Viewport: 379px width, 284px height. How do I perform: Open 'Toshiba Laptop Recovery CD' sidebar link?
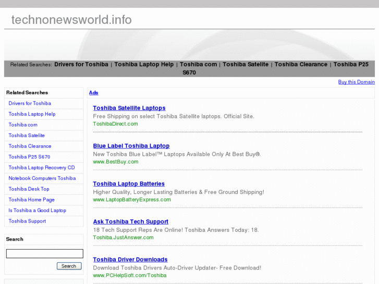tap(42, 167)
